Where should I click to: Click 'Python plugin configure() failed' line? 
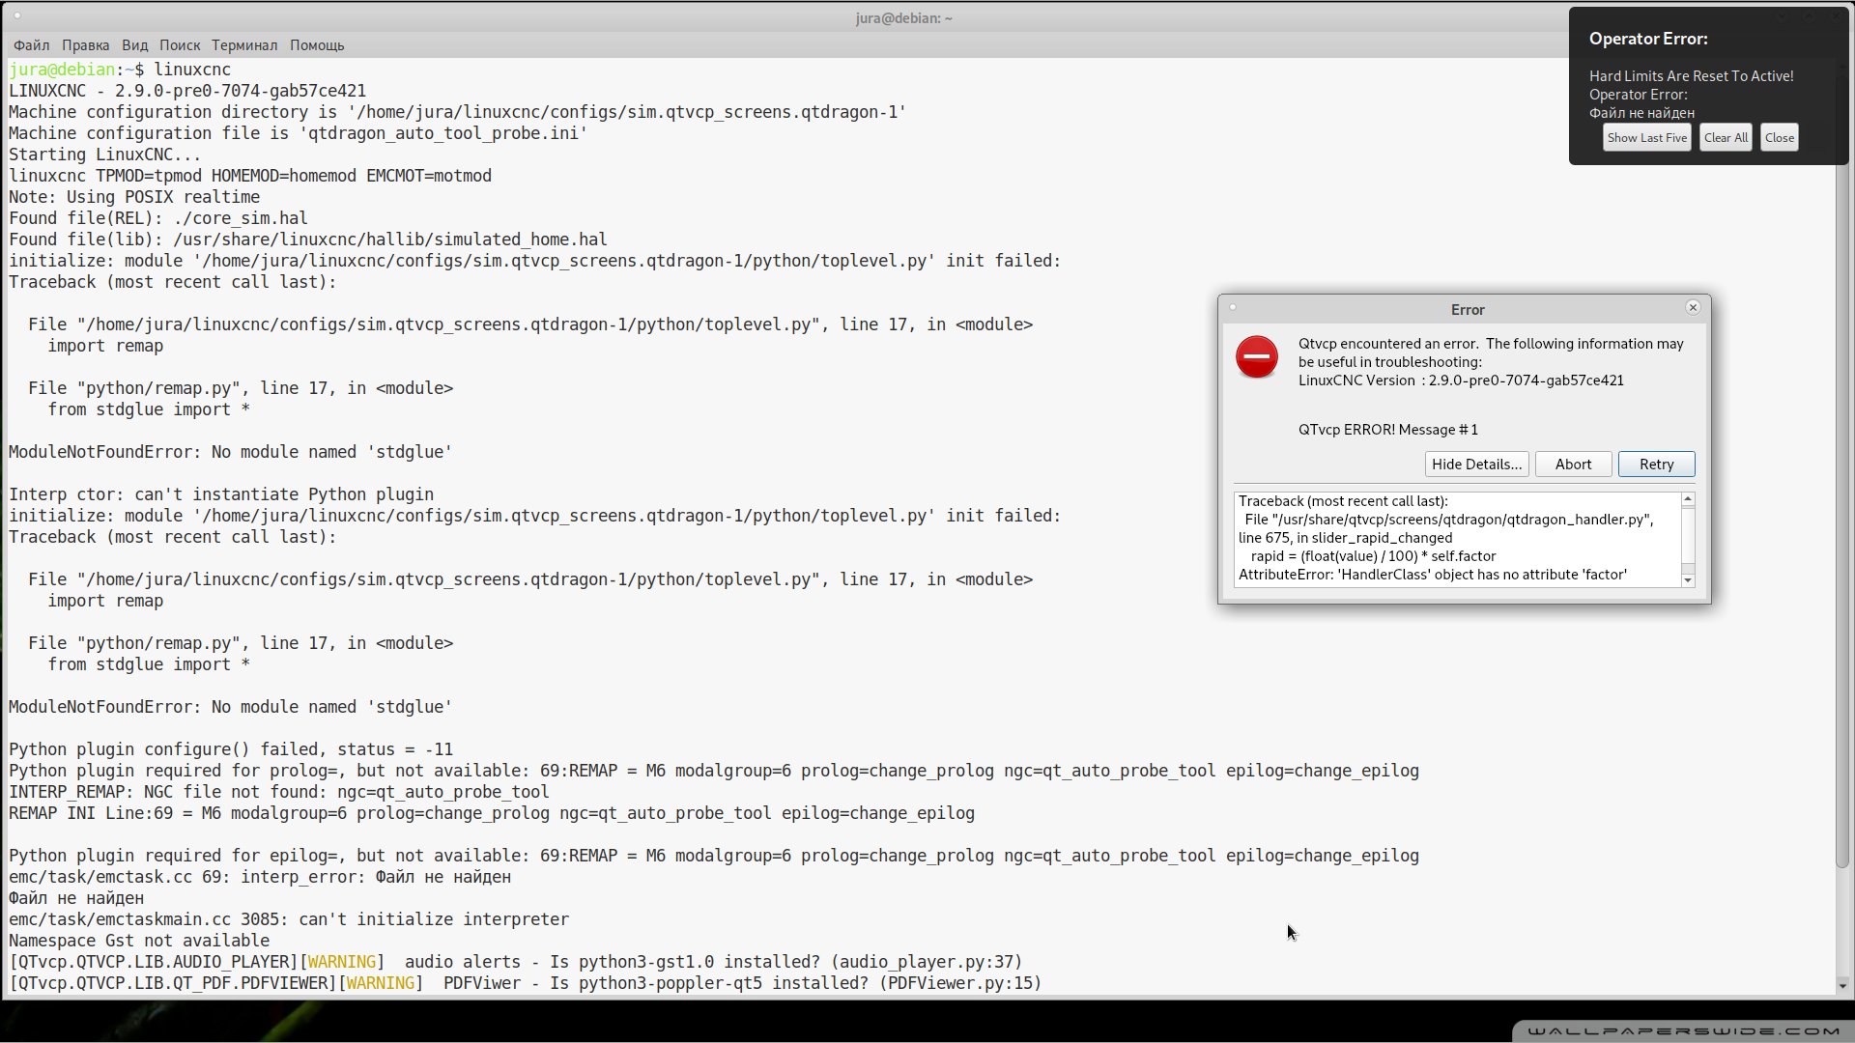click(x=231, y=749)
